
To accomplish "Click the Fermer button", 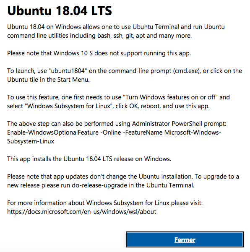I will click(185, 239).
